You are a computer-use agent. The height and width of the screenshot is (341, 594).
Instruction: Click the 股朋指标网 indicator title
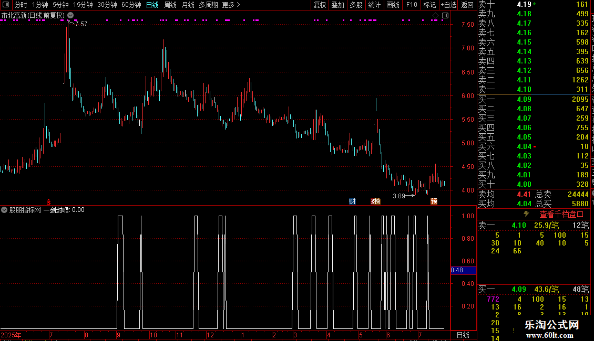click(25, 210)
